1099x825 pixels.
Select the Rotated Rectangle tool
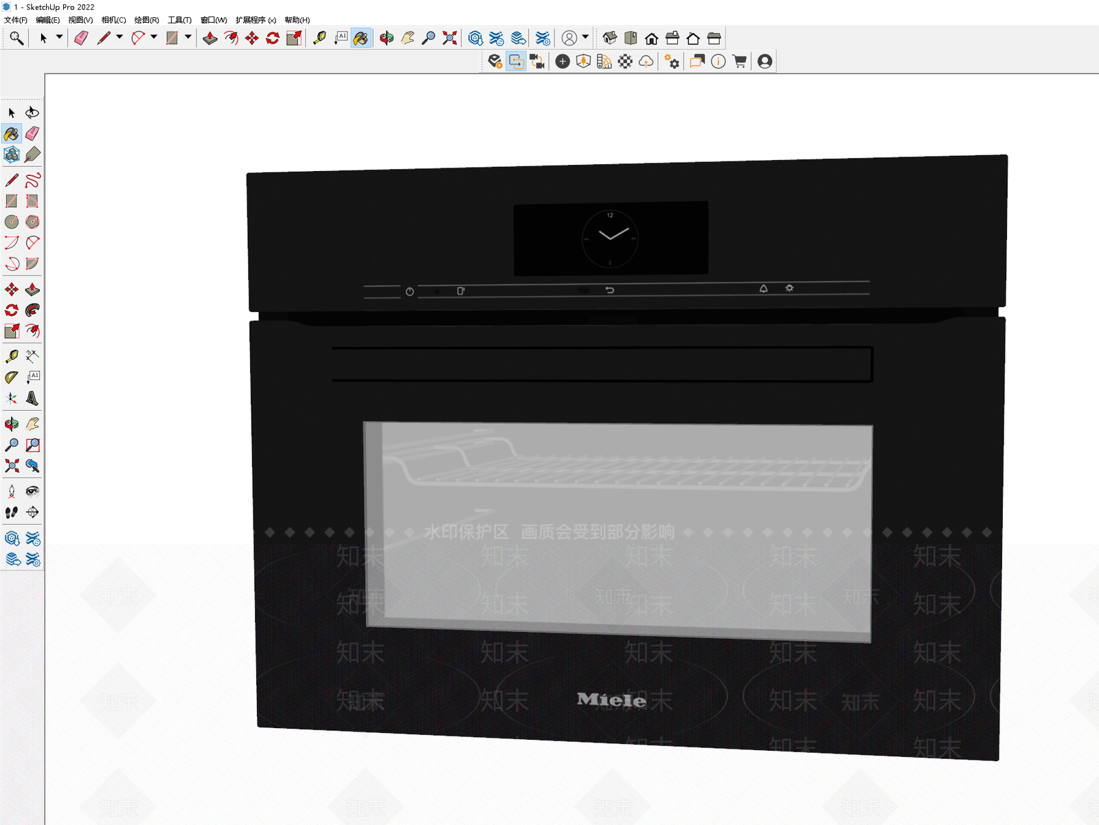coord(32,201)
